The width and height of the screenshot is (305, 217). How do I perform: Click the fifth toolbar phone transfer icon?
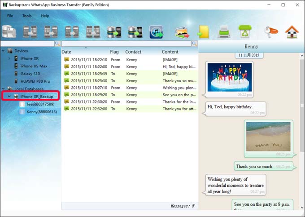pos(93,31)
